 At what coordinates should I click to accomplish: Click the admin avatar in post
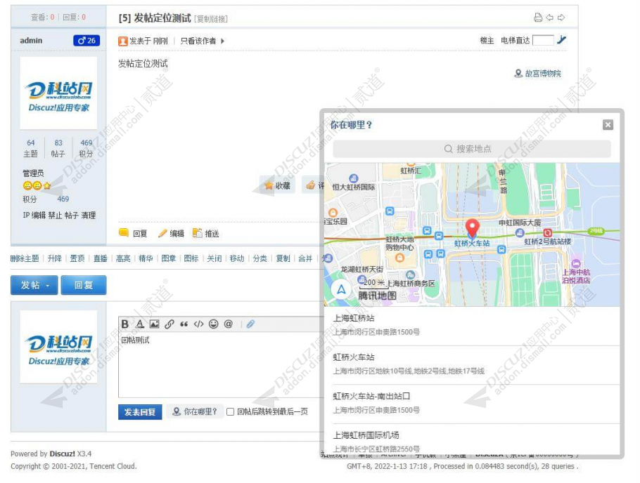pyautogui.click(x=59, y=93)
